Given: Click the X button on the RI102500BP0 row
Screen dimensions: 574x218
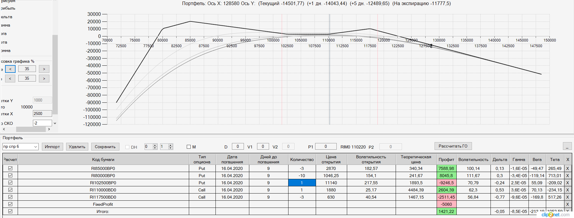Looking at the screenshot, I should [x=567, y=183].
